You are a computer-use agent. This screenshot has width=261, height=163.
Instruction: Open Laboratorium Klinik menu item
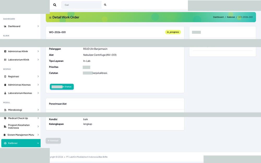[x=21, y=60]
